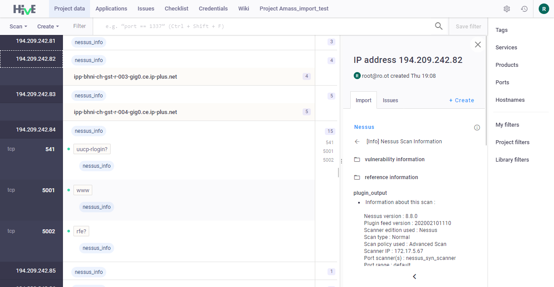Open the Scan dropdown

point(18,27)
